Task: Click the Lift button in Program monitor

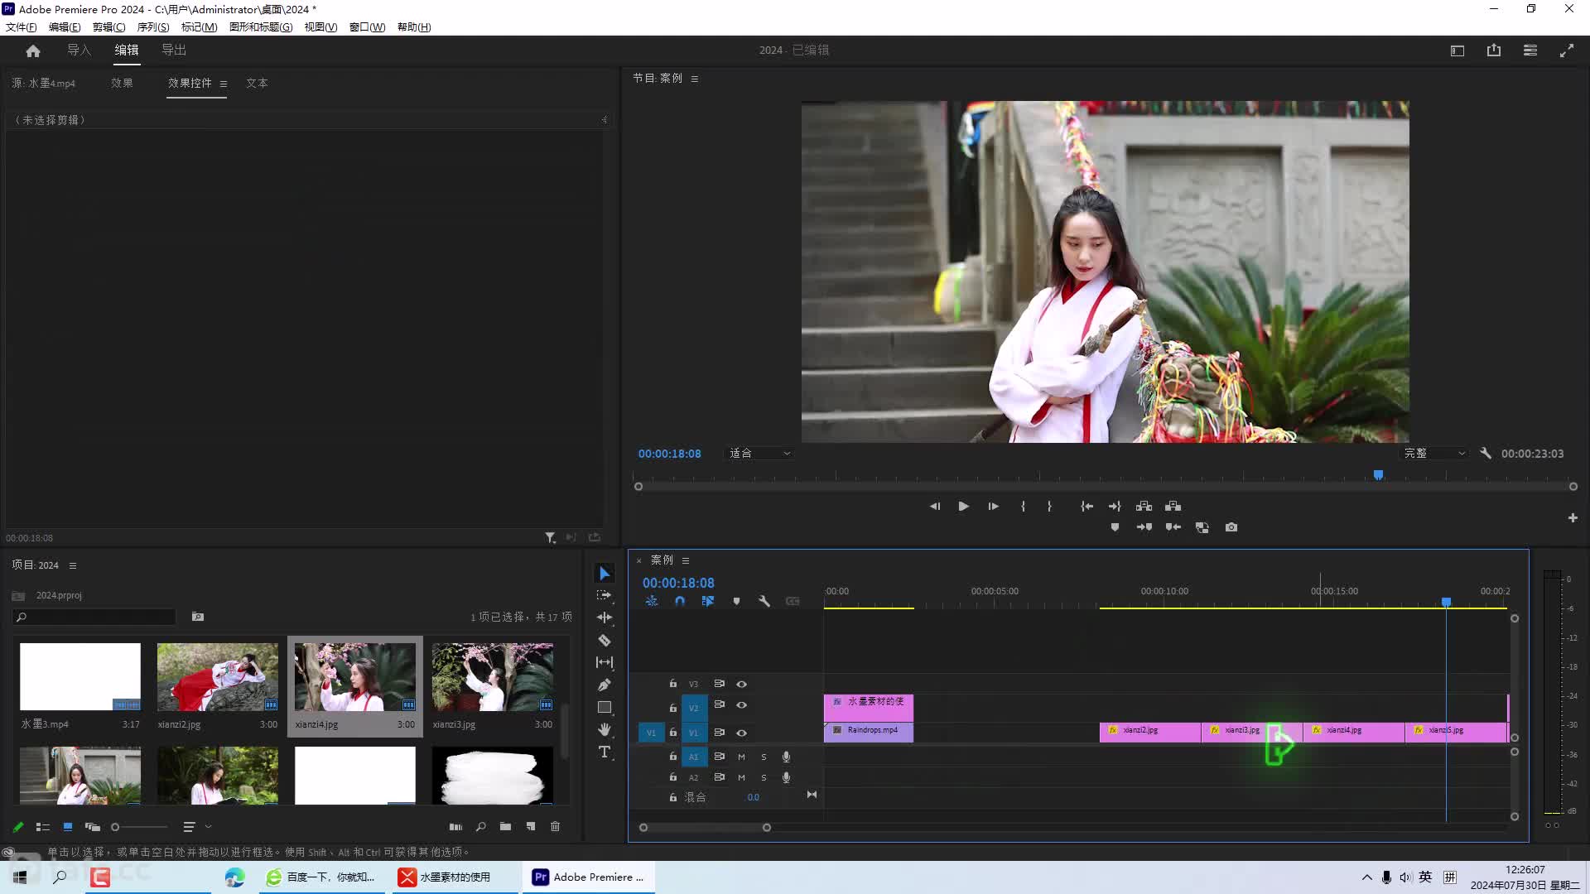Action: coord(1144,506)
